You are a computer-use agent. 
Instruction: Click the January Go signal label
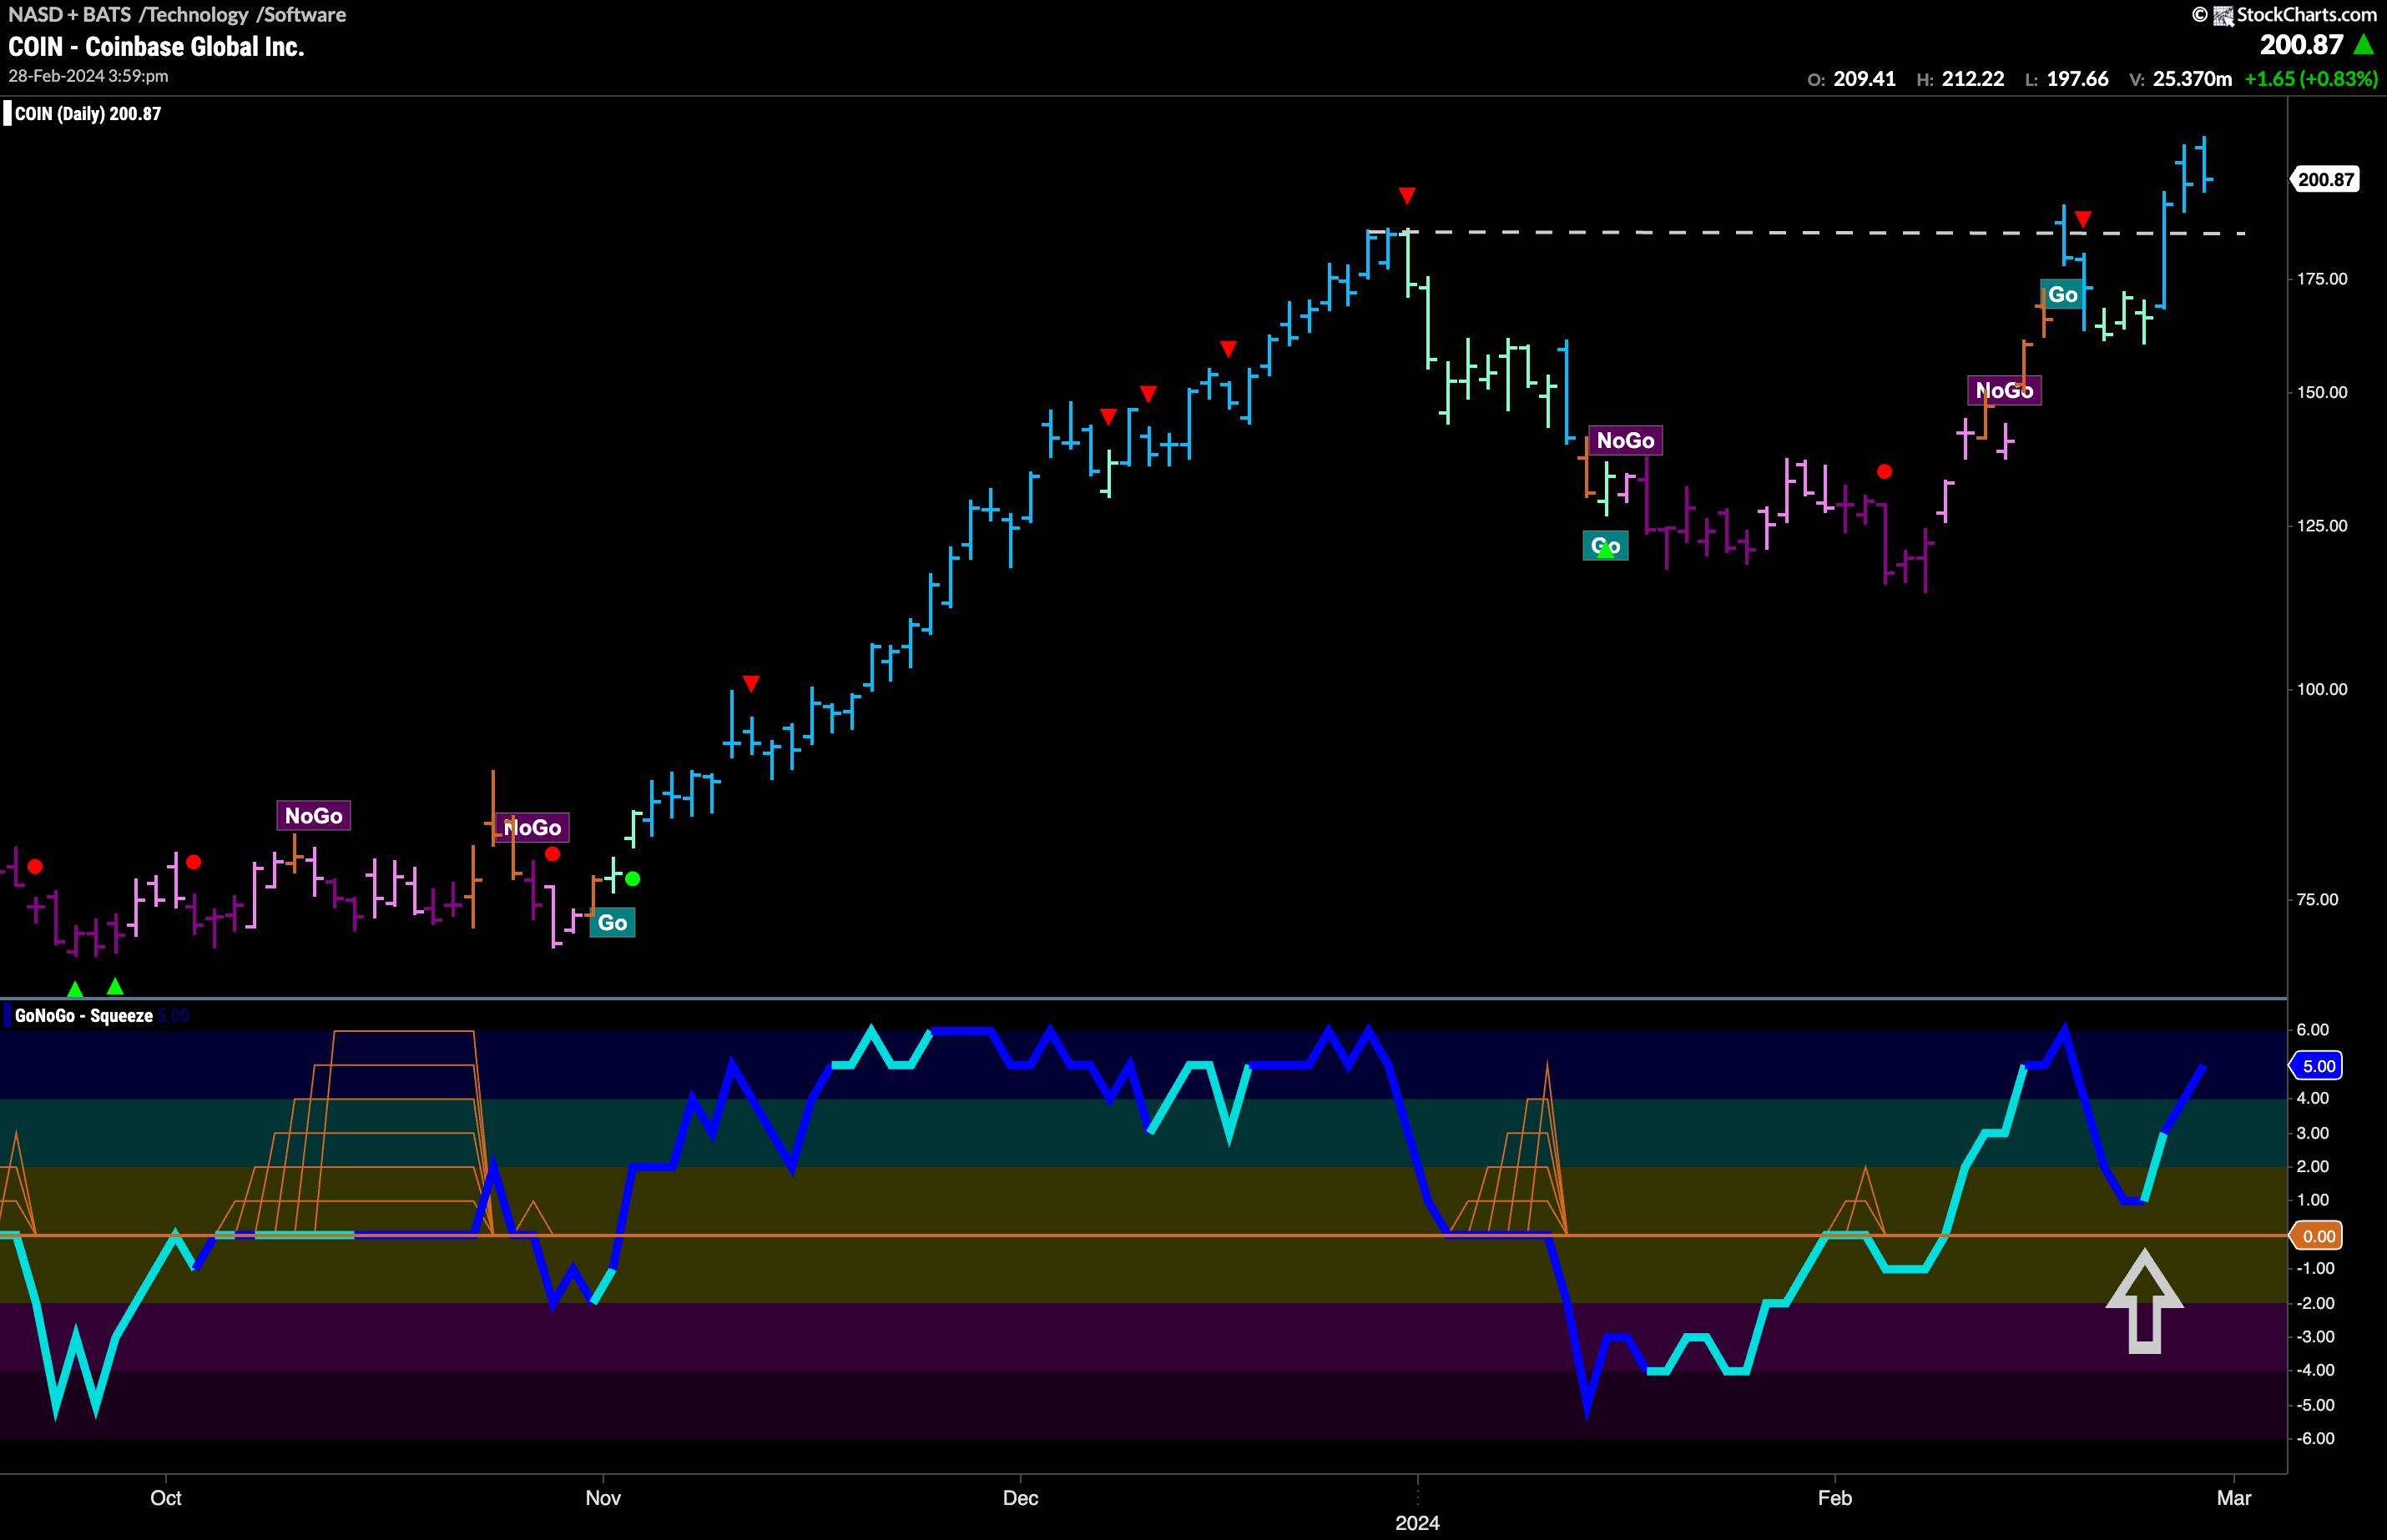(x=1606, y=546)
